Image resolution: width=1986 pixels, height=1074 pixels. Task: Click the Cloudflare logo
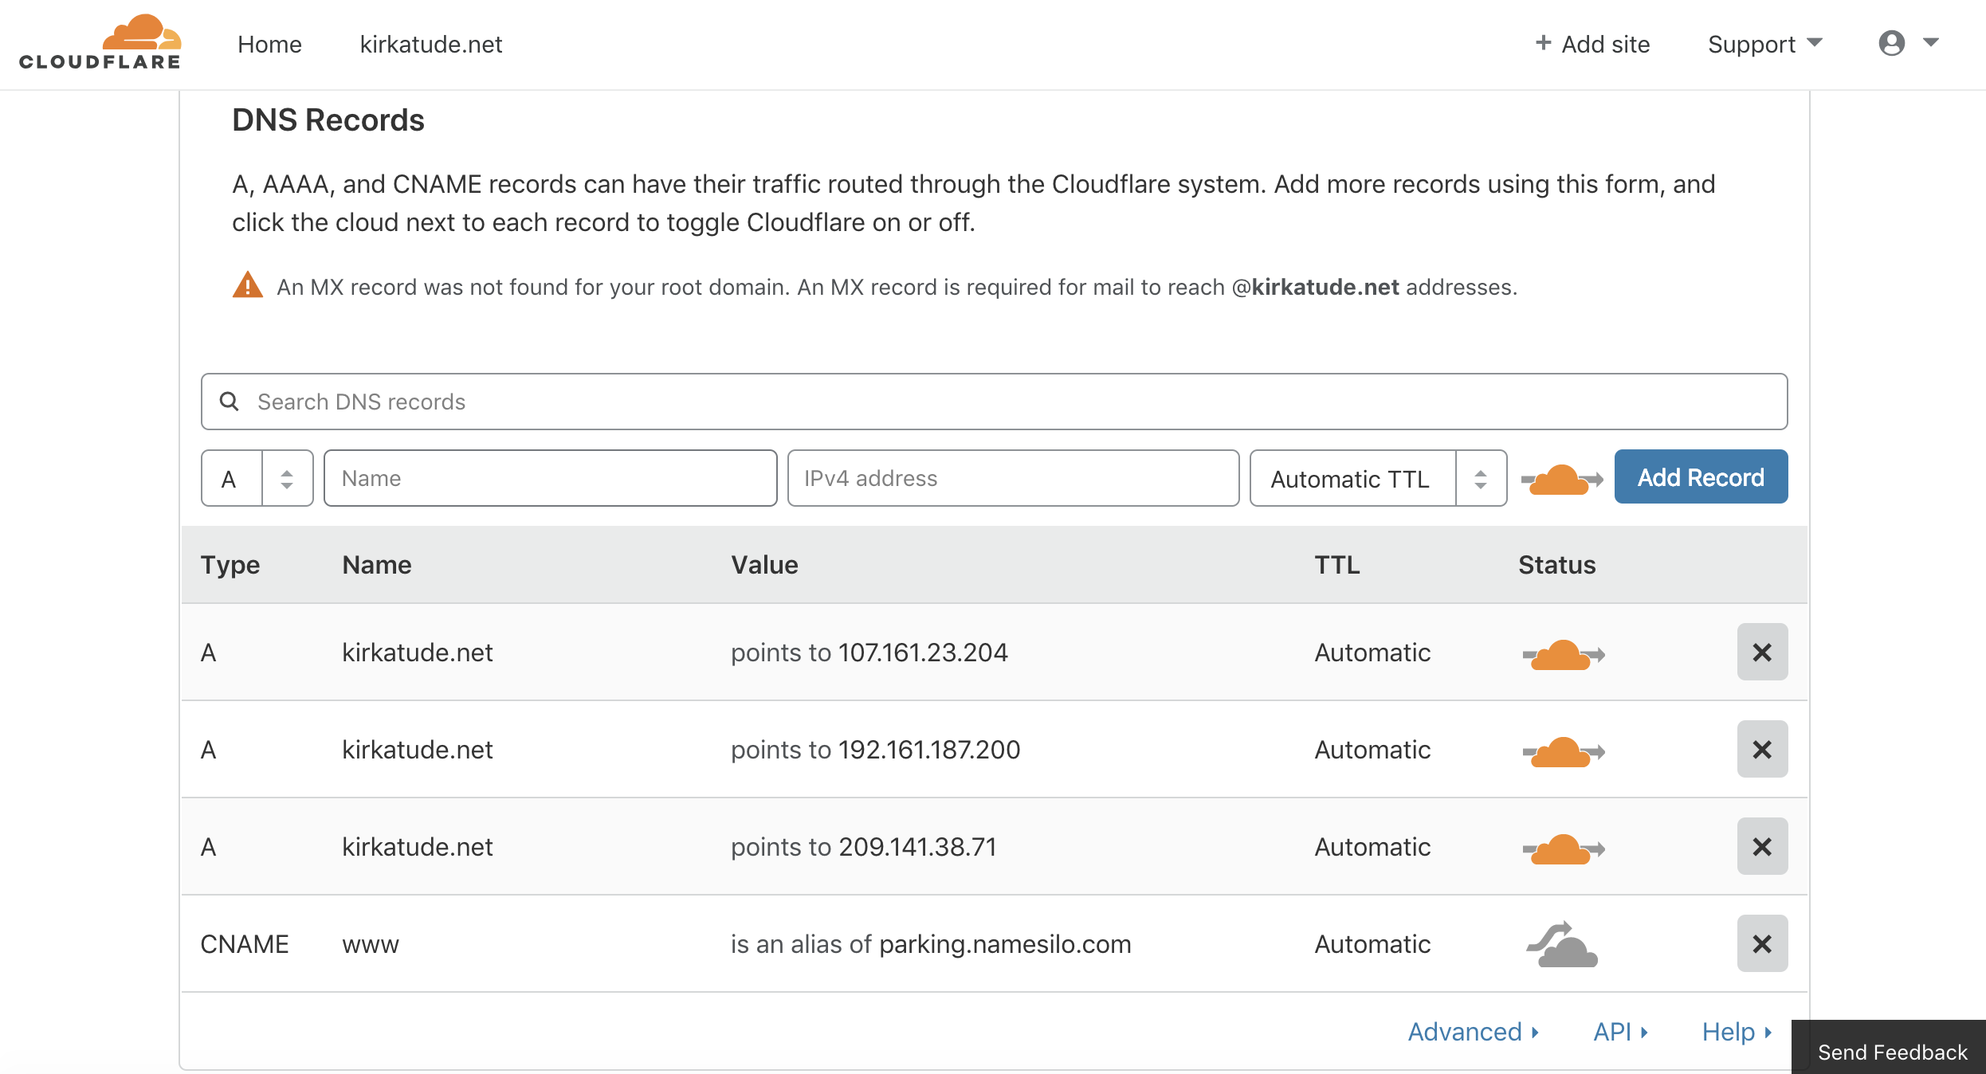100,43
